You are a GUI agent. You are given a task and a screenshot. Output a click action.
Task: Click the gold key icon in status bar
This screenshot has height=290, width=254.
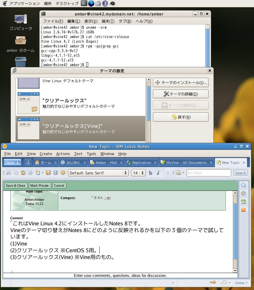point(213,282)
